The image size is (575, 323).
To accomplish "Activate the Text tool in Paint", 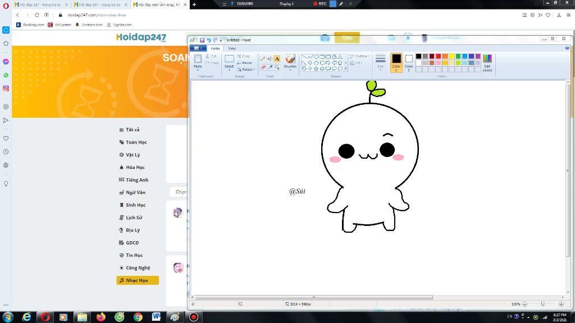I will pyautogui.click(x=277, y=59).
